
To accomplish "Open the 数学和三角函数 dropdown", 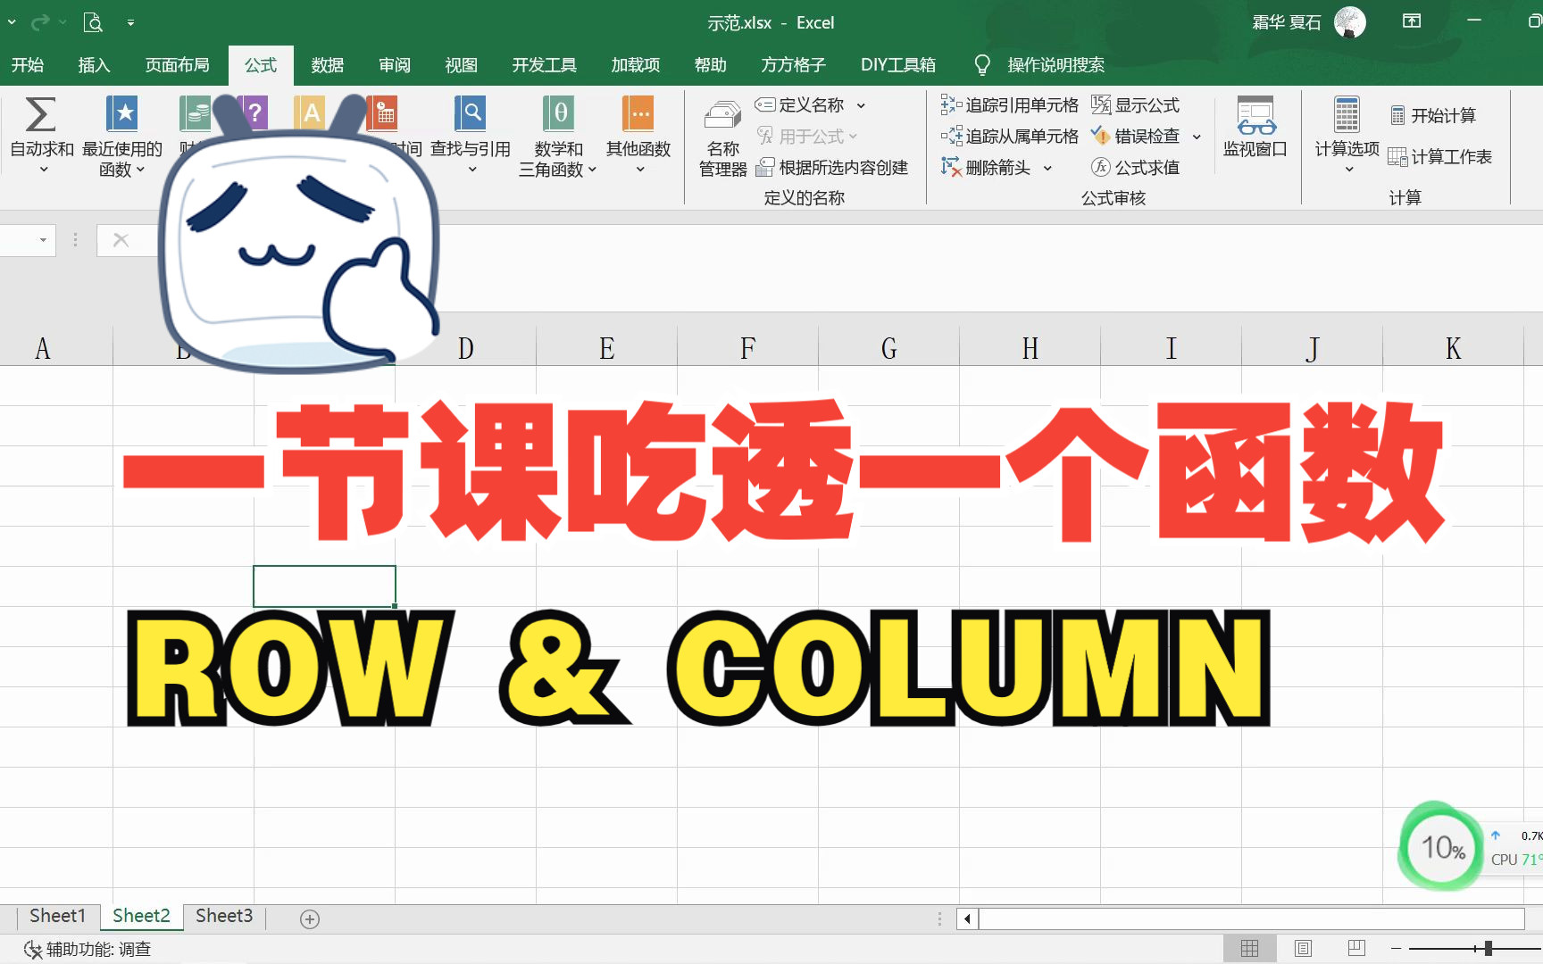I will [557, 138].
